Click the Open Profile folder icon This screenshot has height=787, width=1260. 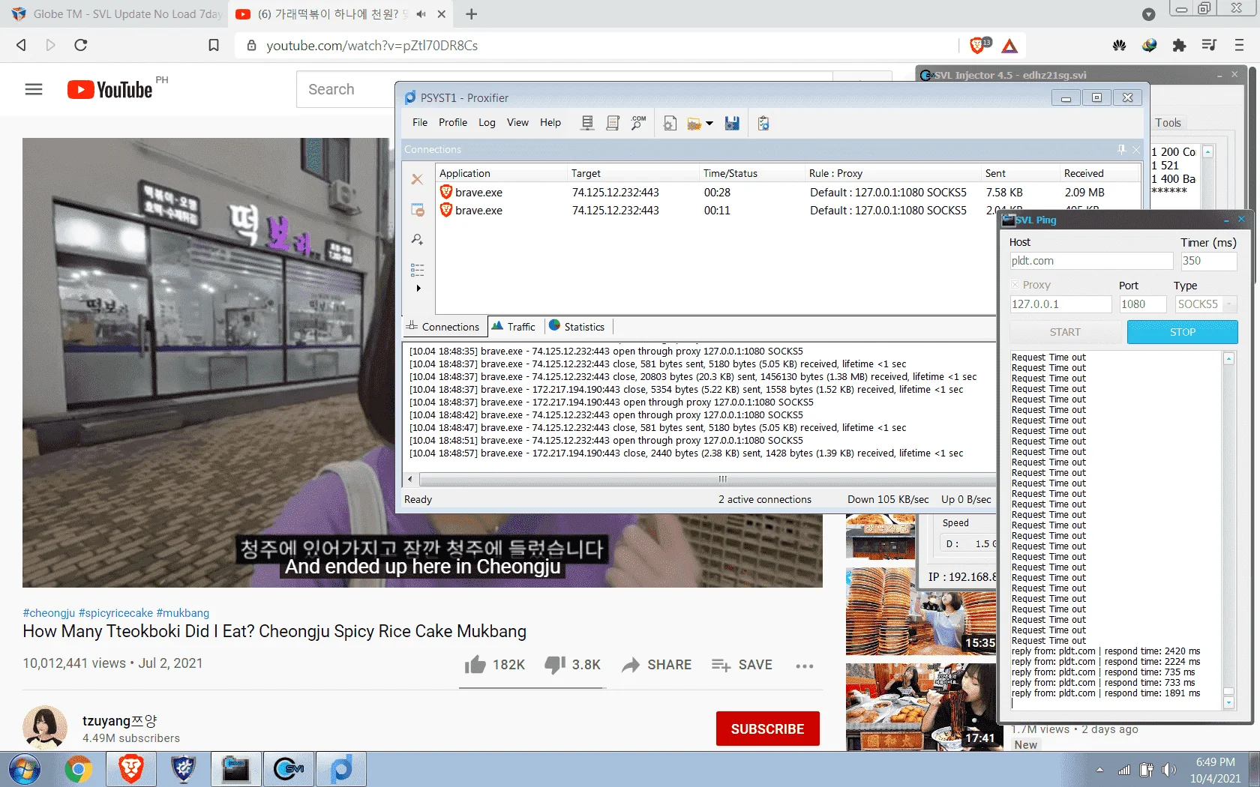click(x=694, y=123)
